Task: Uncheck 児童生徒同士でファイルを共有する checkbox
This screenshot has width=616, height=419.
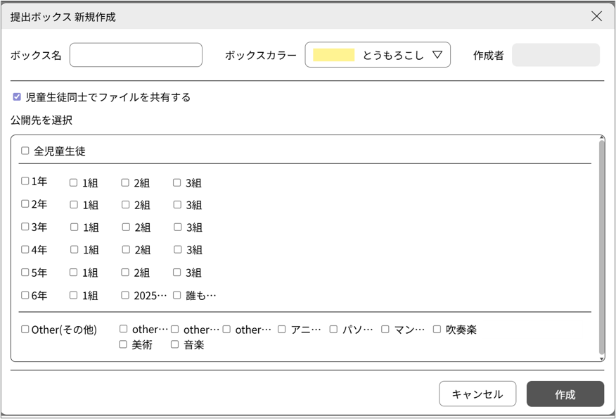Action: pos(17,97)
